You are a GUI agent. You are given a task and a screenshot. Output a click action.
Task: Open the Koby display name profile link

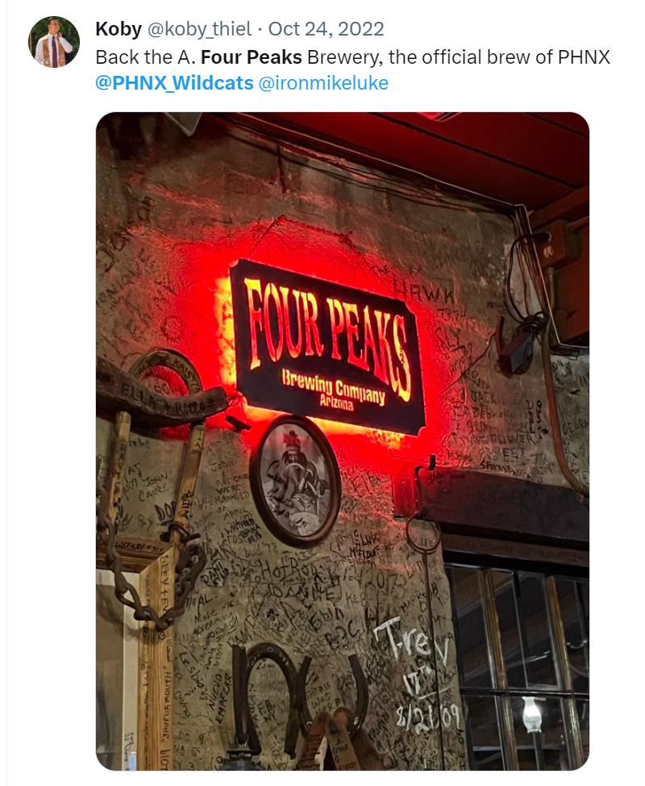[x=119, y=29]
